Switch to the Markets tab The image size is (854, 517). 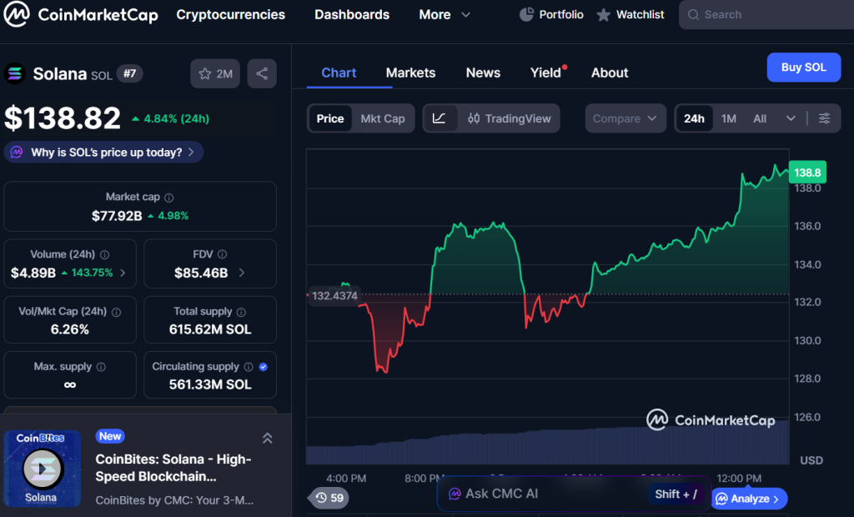(x=410, y=73)
